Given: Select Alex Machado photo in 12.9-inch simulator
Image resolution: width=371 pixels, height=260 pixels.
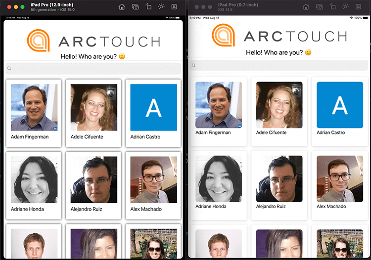Looking at the screenshot, I should (x=153, y=179).
